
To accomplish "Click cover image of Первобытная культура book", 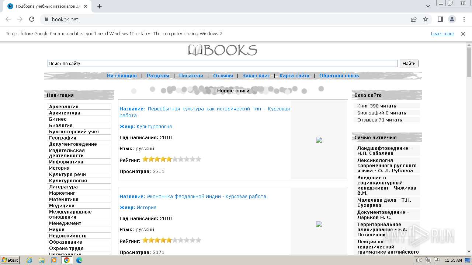I will 319,140.
